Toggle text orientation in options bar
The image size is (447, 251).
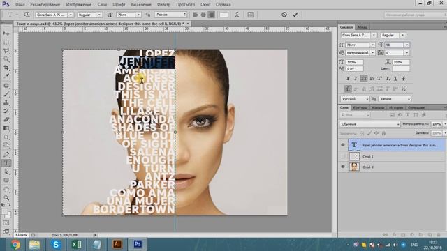(27, 15)
